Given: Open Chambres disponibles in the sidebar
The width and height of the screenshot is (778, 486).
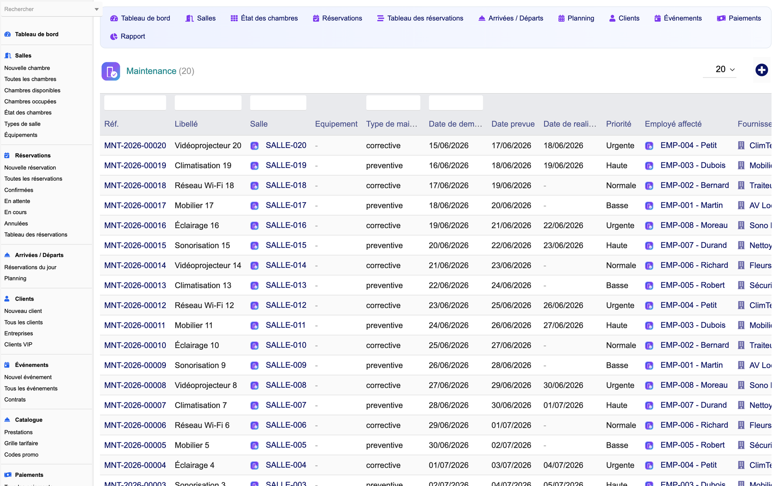Looking at the screenshot, I should pyautogui.click(x=32, y=90).
